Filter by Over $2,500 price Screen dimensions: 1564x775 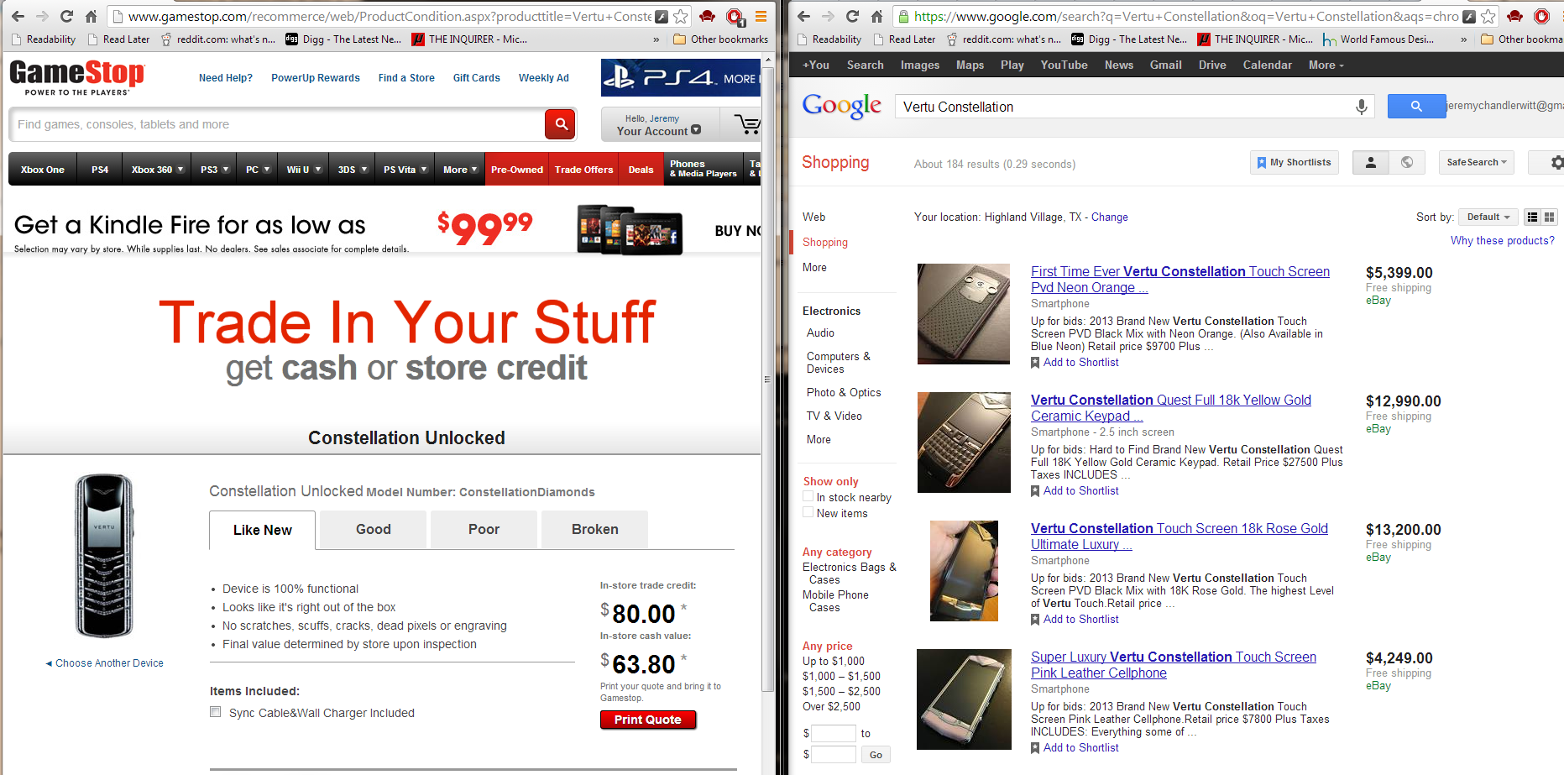coord(830,706)
